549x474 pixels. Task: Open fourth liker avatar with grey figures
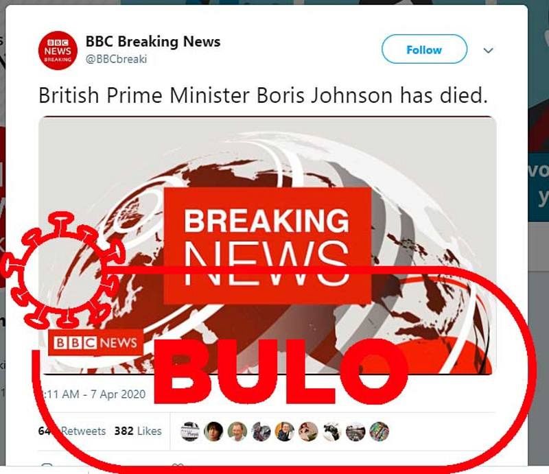point(261,431)
